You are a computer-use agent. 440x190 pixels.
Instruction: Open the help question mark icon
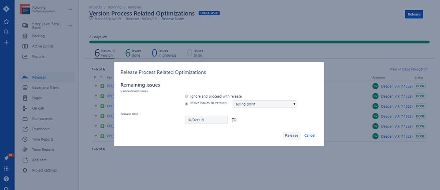click(x=6, y=179)
